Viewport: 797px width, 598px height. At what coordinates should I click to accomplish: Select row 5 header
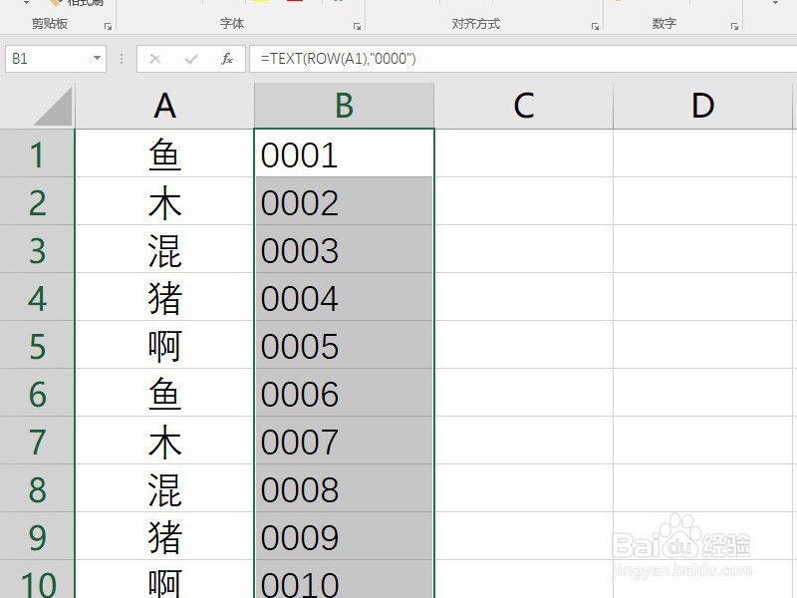click(x=37, y=345)
